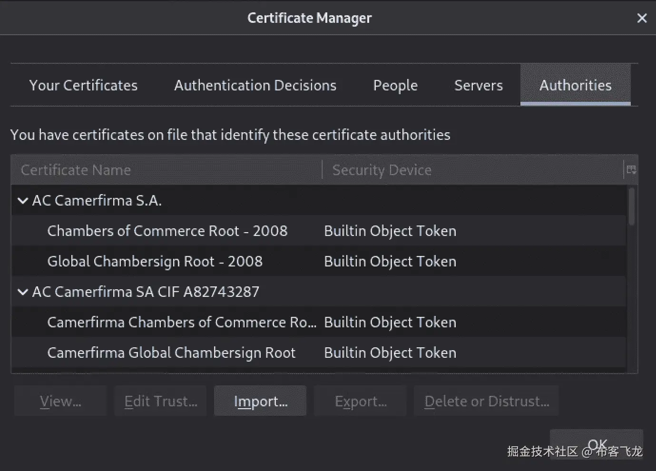The height and width of the screenshot is (471, 656).
Task: Click the View… button
Action: pyautogui.click(x=60, y=401)
